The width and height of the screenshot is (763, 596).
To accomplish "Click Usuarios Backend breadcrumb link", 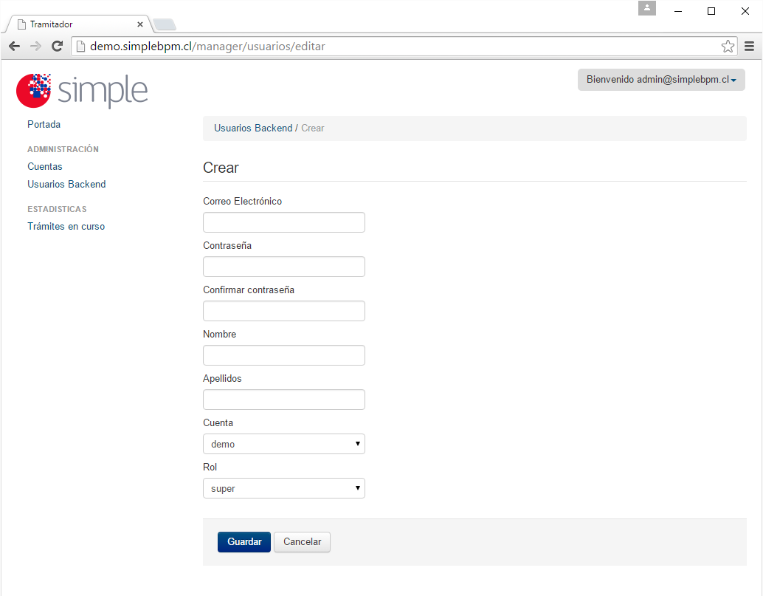I will [x=253, y=128].
